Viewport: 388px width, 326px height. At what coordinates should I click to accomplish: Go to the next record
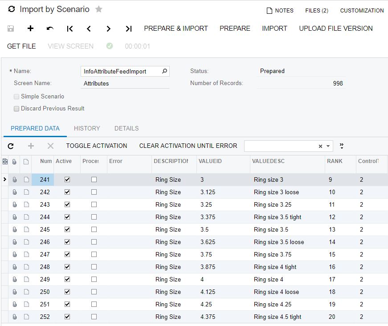click(108, 29)
